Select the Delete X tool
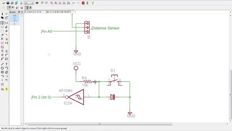The width and height of the screenshot is (232, 131). click(2, 39)
